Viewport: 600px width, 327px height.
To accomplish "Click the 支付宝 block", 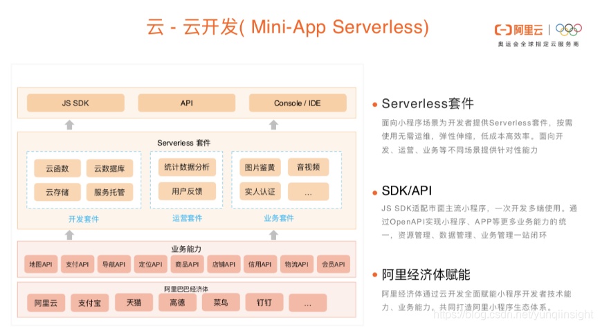I will [89, 303].
